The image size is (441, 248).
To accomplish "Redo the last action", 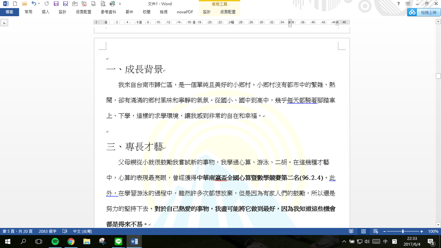I will tap(47, 4).
